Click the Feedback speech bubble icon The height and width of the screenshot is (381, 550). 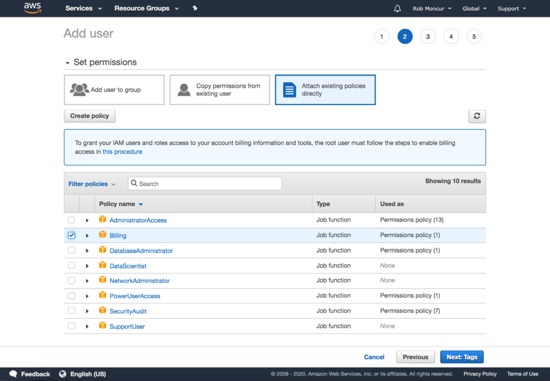[13, 374]
